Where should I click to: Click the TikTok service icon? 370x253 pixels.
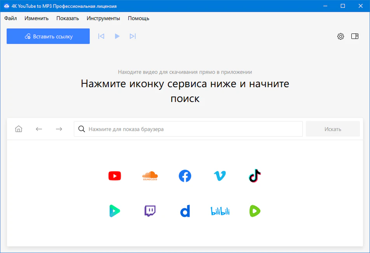255,176
